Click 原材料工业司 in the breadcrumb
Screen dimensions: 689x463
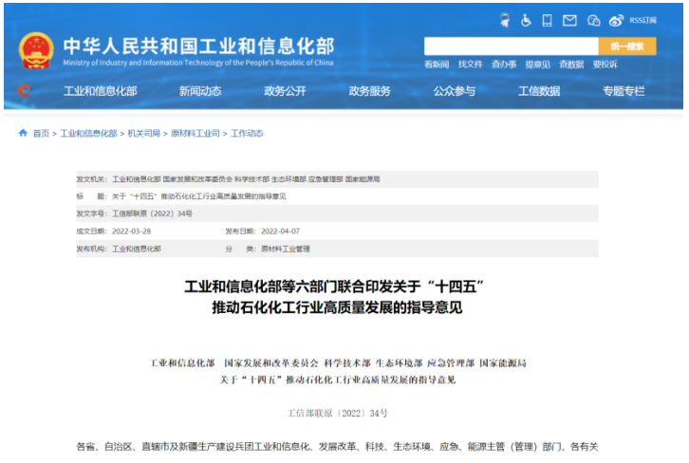point(196,133)
